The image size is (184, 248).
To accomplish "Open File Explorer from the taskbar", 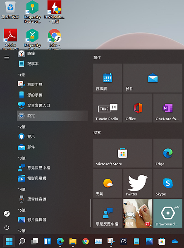I will coord(73,241).
